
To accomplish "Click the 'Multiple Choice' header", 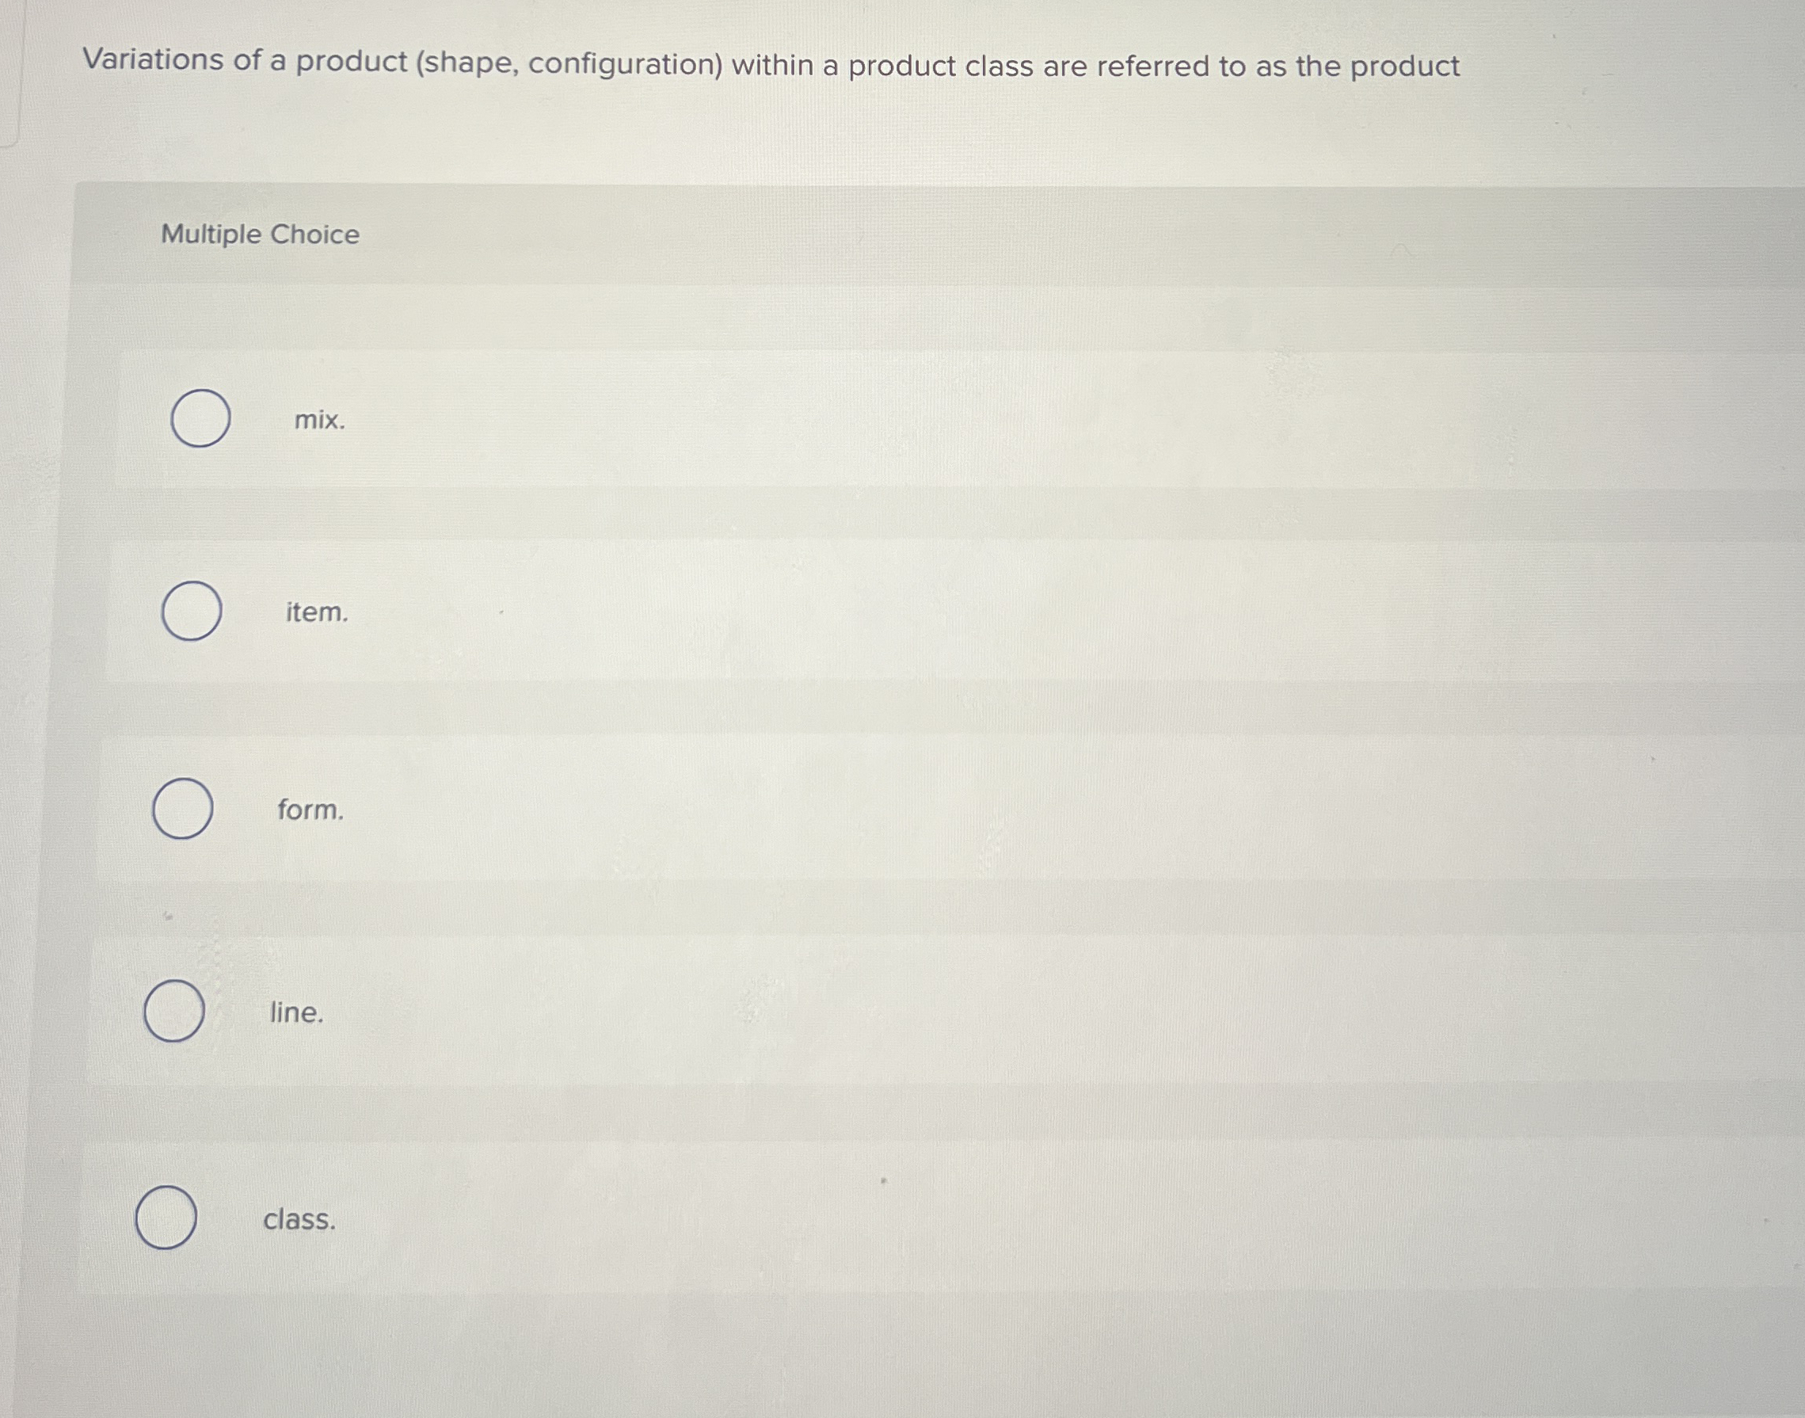I will point(259,235).
